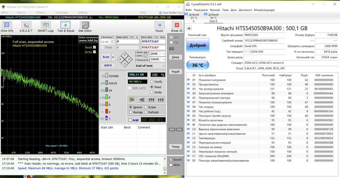Open Victoria Service menu

click(x=21, y=13)
